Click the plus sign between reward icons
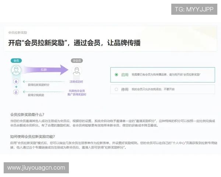 [x=16, y=87]
